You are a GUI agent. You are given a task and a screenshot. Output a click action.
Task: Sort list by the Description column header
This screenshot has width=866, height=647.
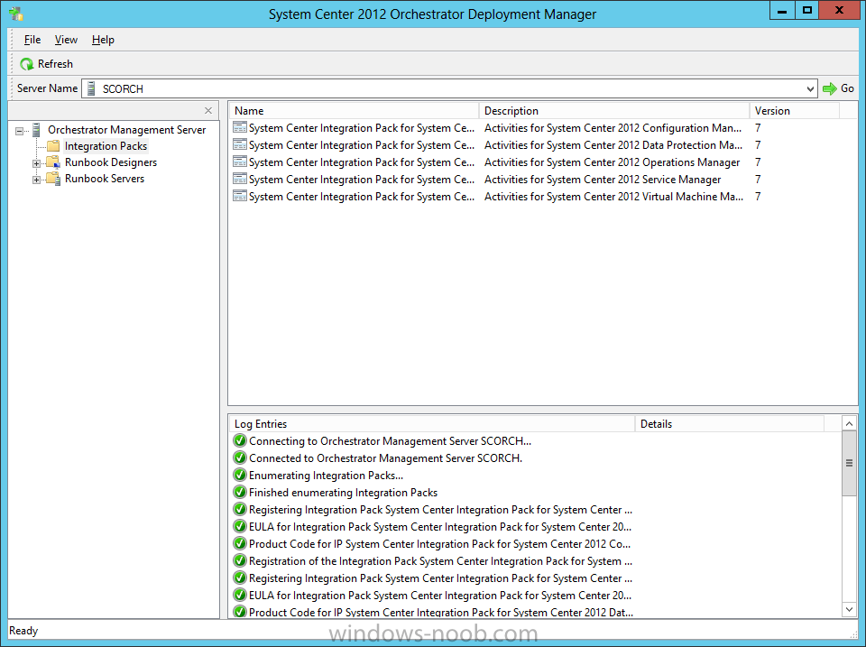[613, 110]
